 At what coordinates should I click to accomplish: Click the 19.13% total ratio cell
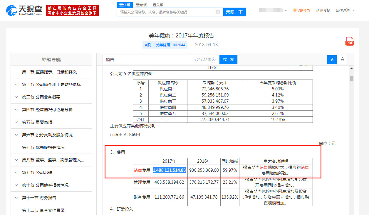(278, 120)
